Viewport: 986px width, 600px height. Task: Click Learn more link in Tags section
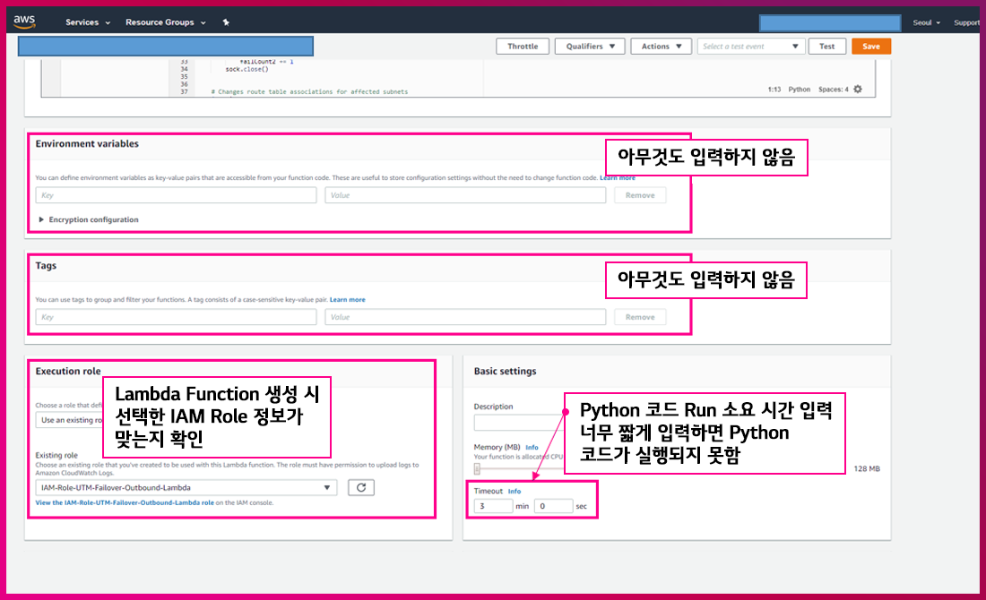click(347, 299)
